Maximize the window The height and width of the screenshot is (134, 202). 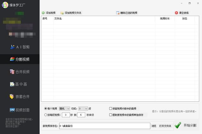tap(190, 3)
